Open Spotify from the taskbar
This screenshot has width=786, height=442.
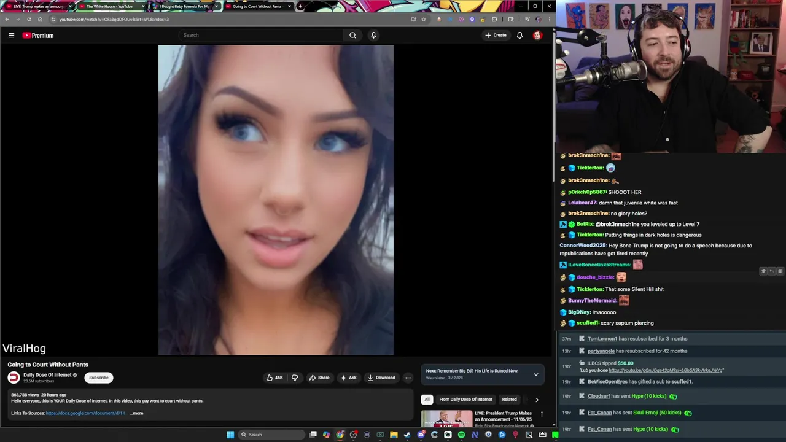[461, 435]
